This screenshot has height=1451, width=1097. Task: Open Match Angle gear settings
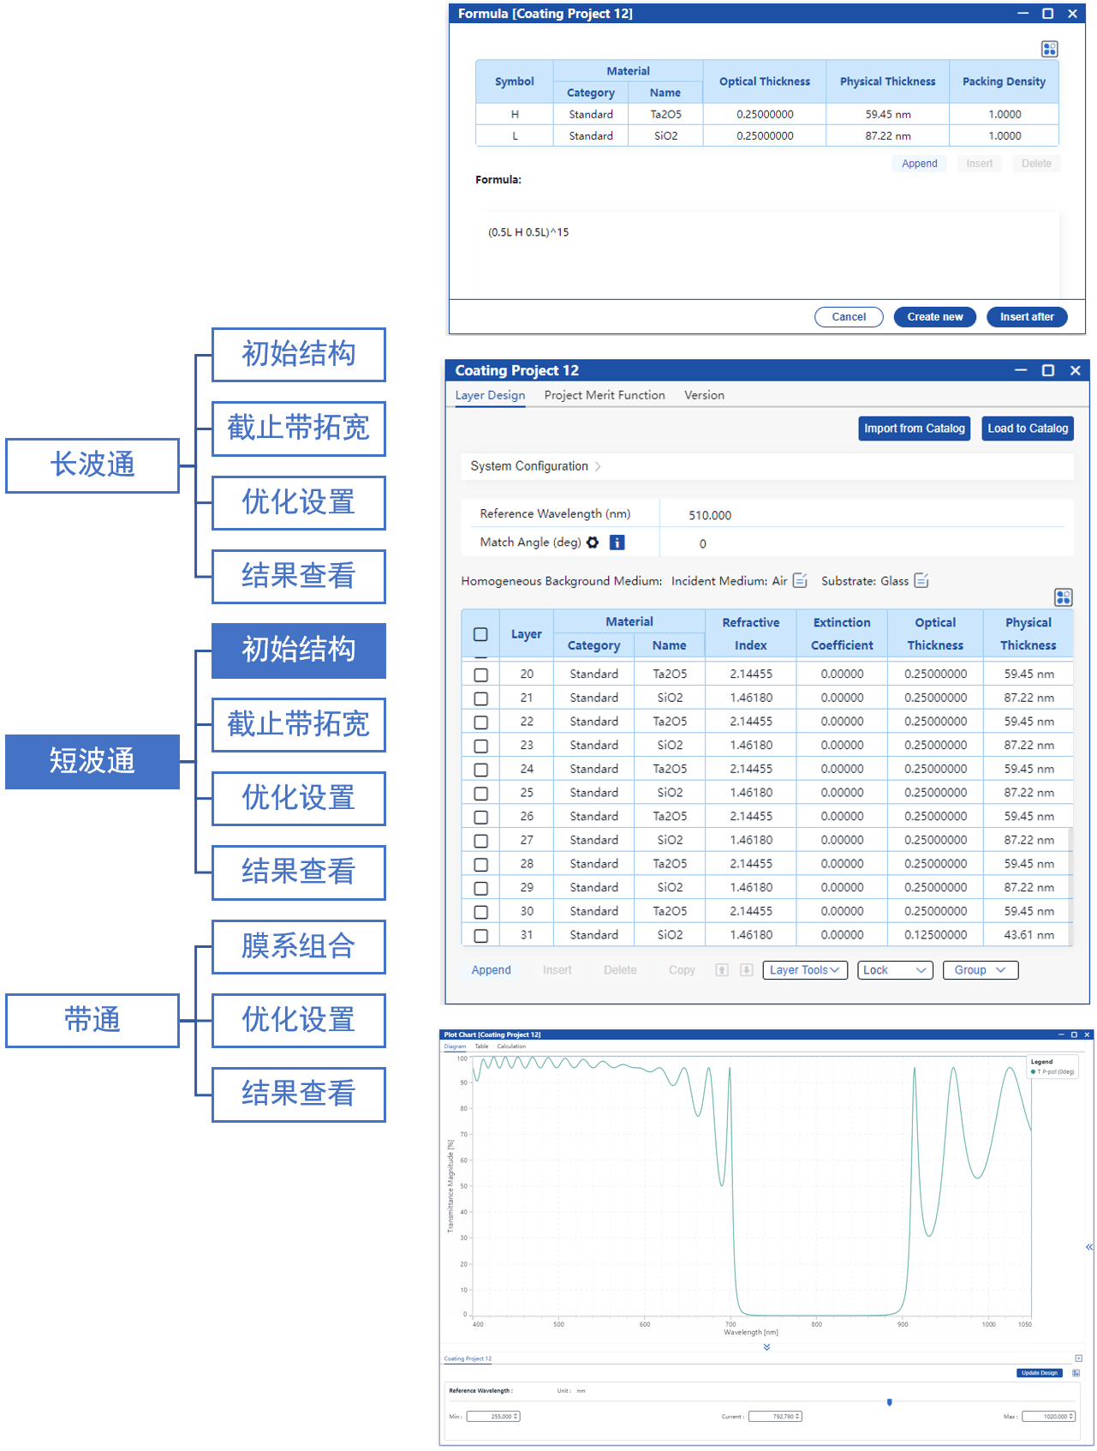click(x=593, y=543)
